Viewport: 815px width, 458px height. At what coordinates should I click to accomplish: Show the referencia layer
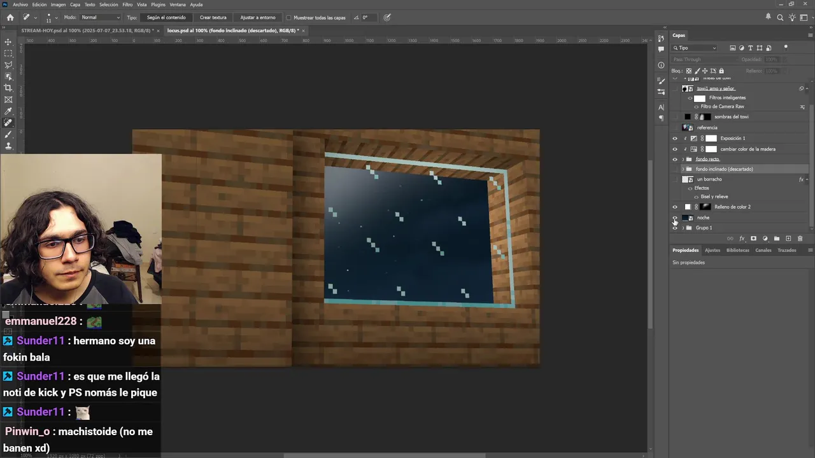coord(675,127)
